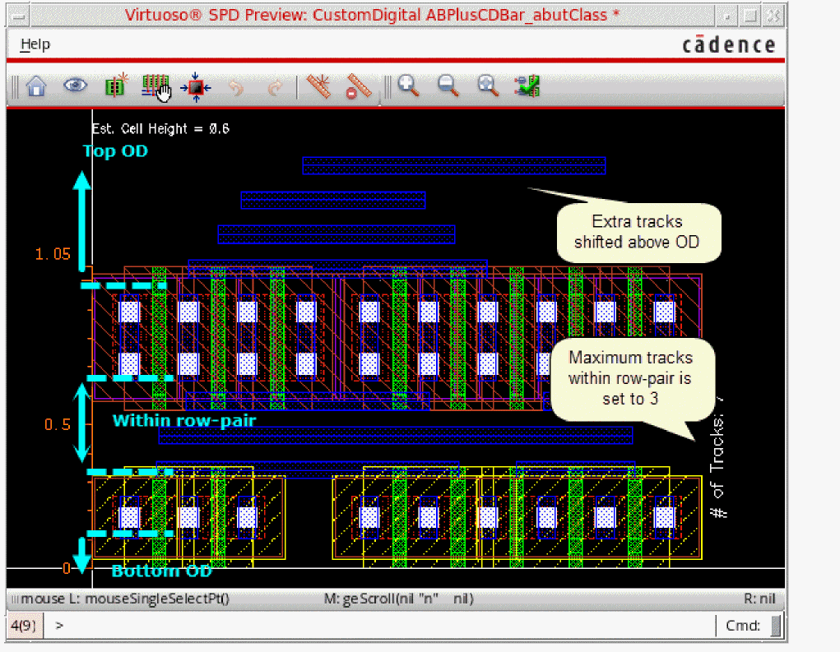Click the 'R: nil' status text
This screenshot has width=840, height=652.
point(759,599)
